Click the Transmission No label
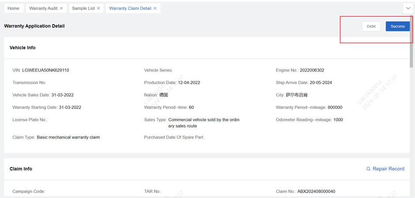The height and width of the screenshot is (198, 415). (30, 83)
